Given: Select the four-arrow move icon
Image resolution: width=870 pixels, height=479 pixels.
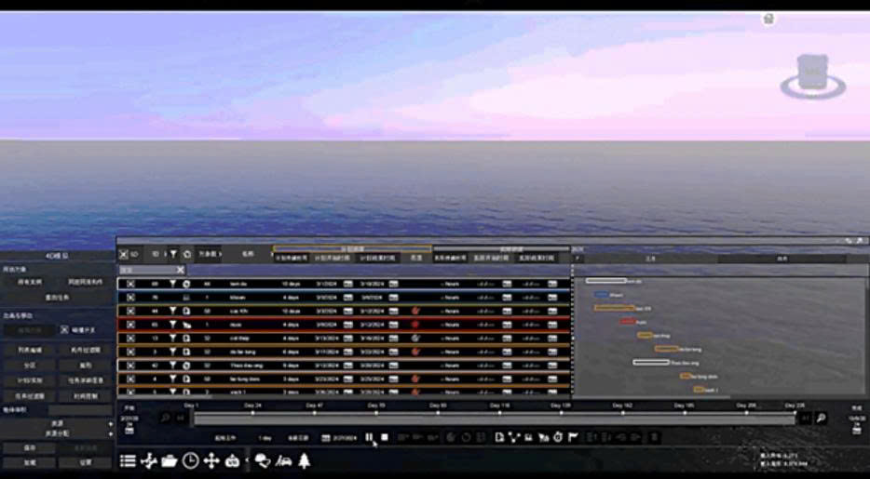Looking at the screenshot, I should tap(211, 460).
